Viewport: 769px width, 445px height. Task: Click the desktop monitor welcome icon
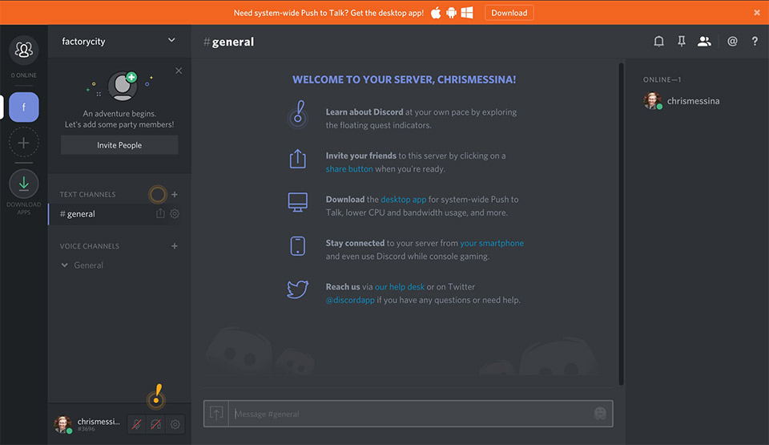(x=298, y=202)
